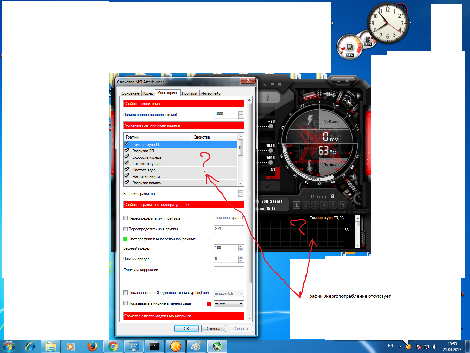Image resolution: width=470 pixels, height=353 pixels.
Task: Click the save profile floppy icon
Action: click(342, 205)
